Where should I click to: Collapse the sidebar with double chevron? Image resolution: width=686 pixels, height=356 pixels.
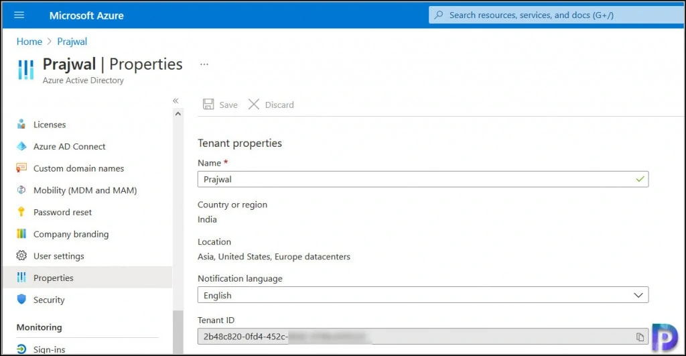coord(176,101)
